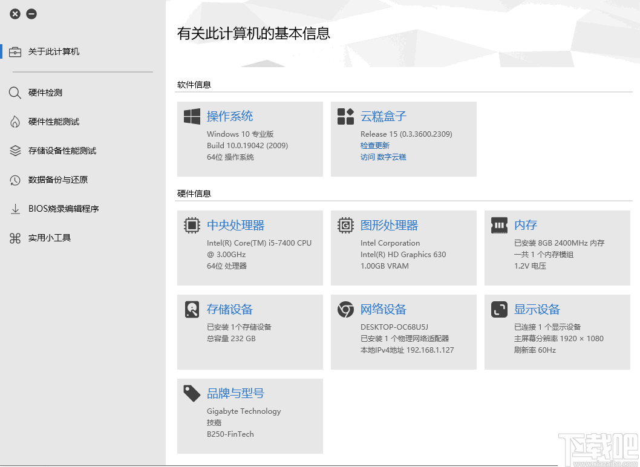Click the CPU chip icon on 中央处理器 card
Viewport: 640px width, 467px height.
point(192,224)
